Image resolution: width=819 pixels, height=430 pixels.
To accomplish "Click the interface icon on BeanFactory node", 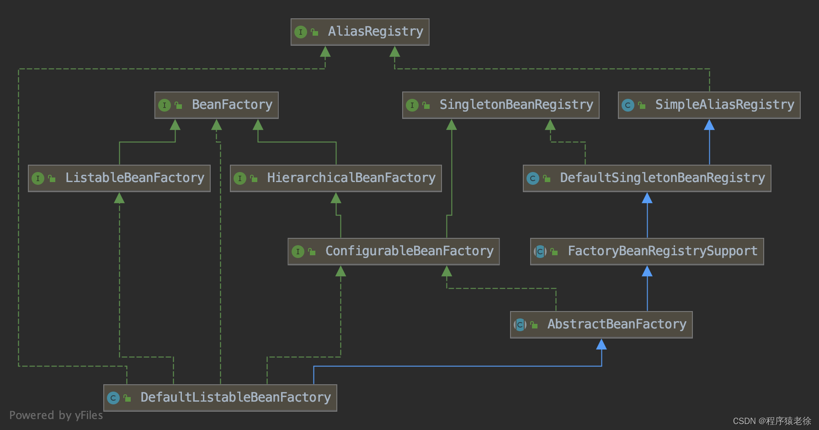I will pos(165,105).
